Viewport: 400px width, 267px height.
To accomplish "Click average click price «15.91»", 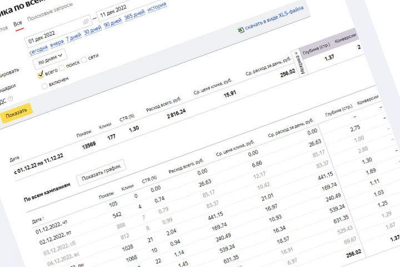I will coord(230,94).
